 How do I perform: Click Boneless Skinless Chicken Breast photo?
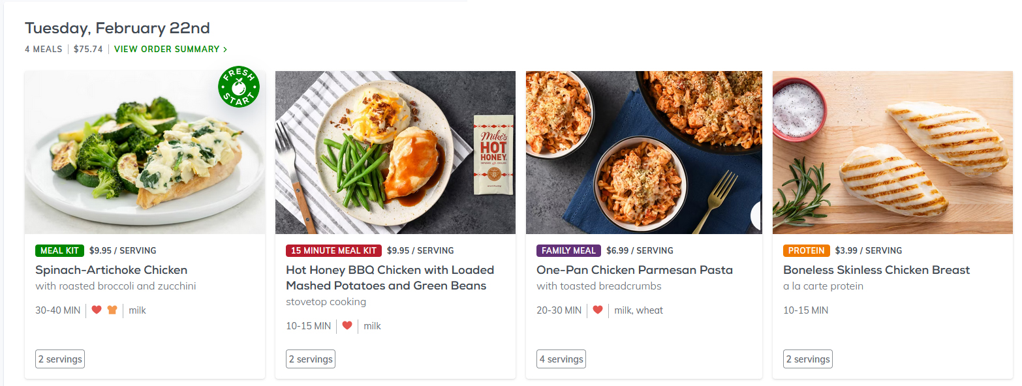click(892, 153)
